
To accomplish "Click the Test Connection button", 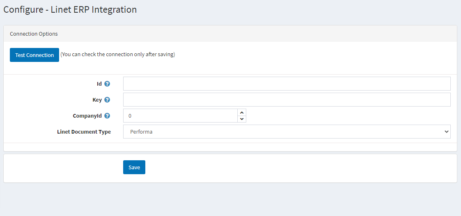I will [34, 55].
